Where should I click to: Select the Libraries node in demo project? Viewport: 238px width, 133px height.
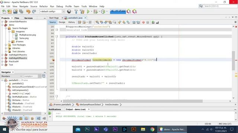coord(16,48)
